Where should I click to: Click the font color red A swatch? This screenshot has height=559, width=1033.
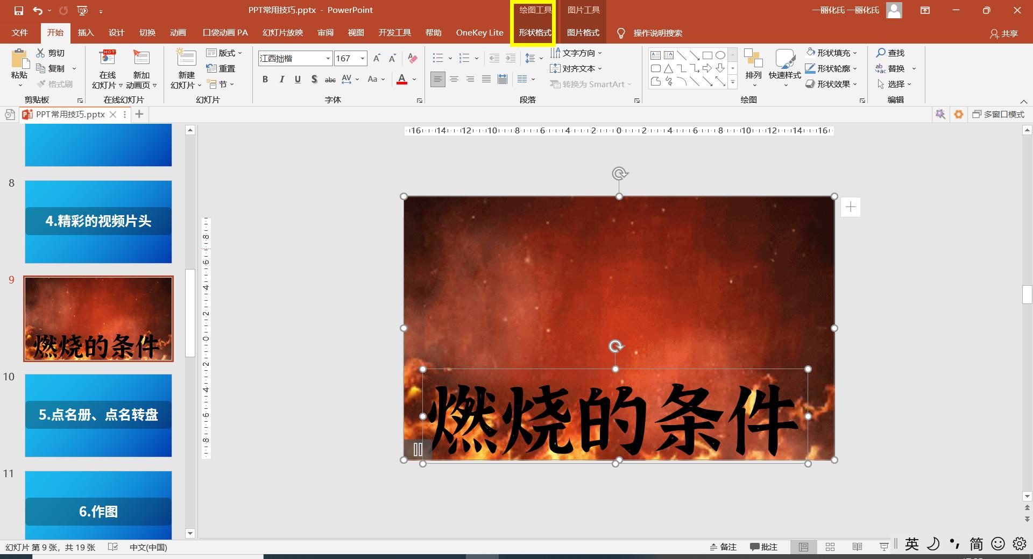pyautogui.click(x=401, y=80)
